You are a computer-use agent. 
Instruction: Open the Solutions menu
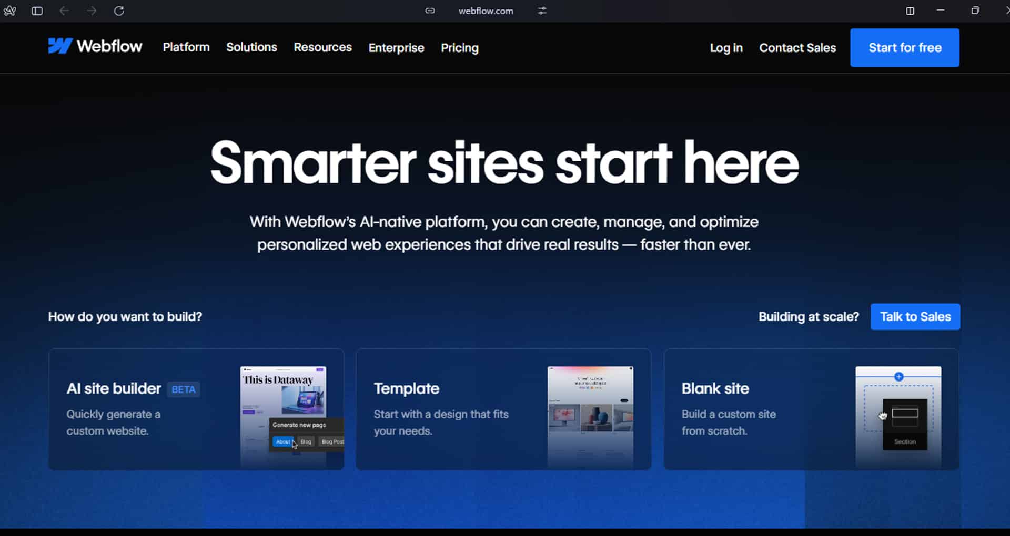(251, 47)
